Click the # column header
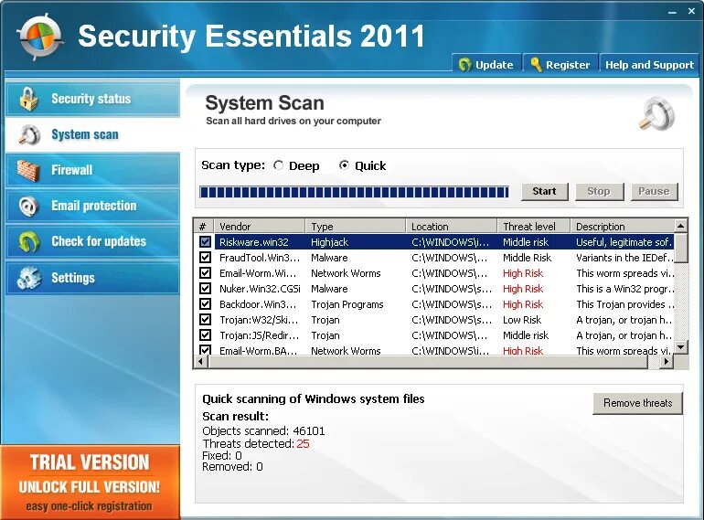 (x=204, y=227)
